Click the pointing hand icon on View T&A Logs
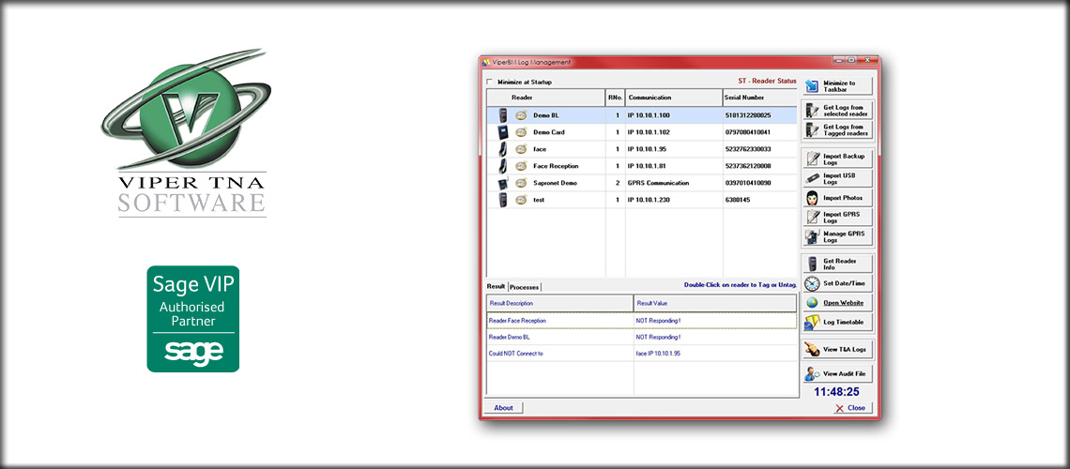1070x469 pixels. tap(812, 349)
